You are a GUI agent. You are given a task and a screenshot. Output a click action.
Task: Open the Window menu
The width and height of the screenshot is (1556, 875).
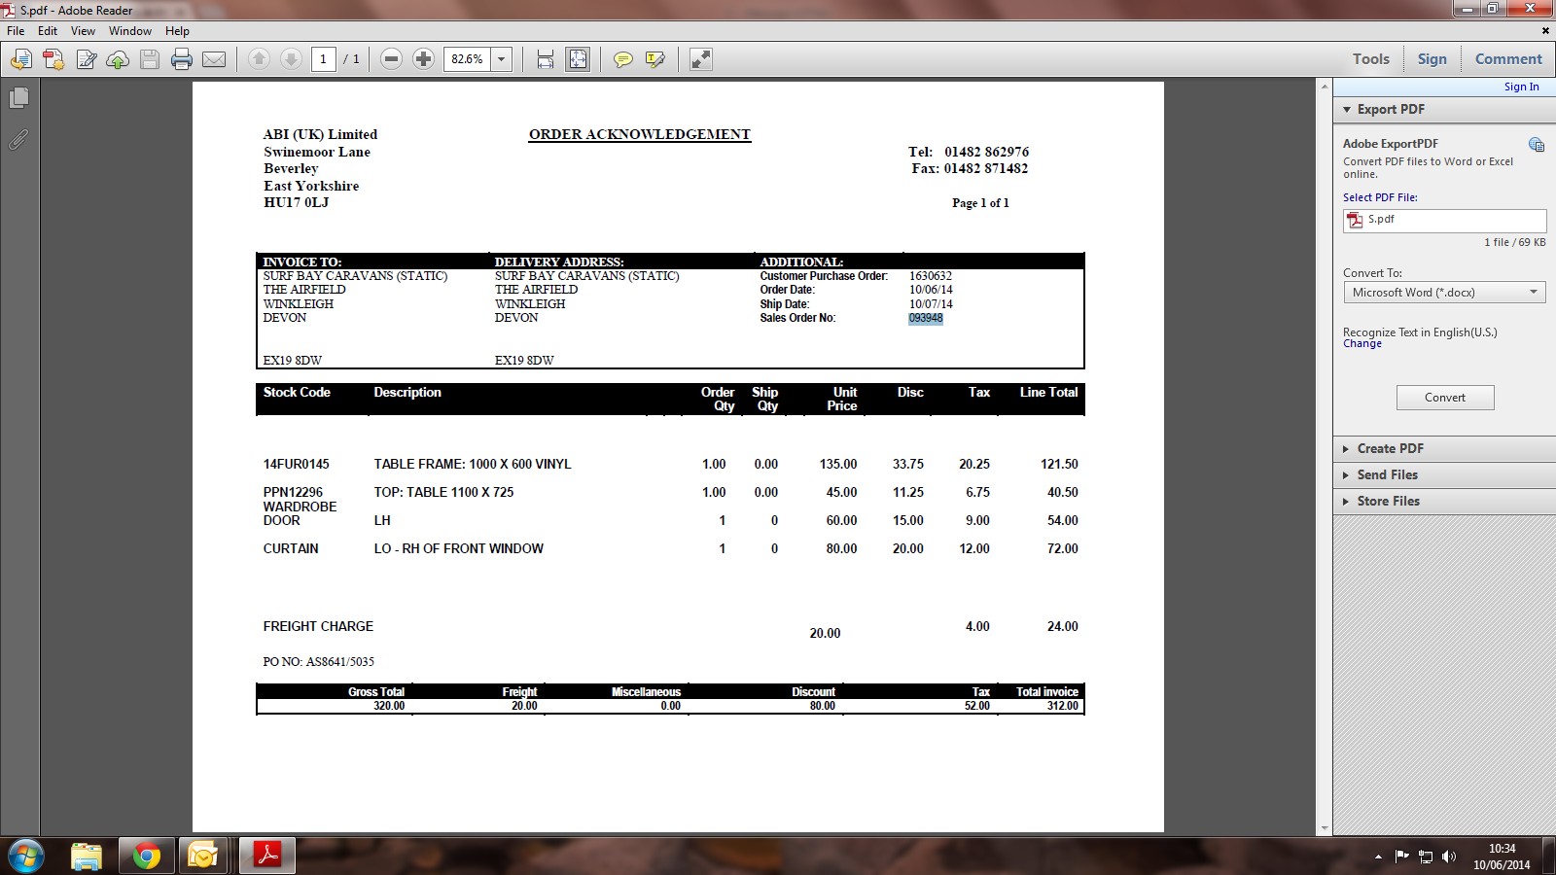point(130,31)
